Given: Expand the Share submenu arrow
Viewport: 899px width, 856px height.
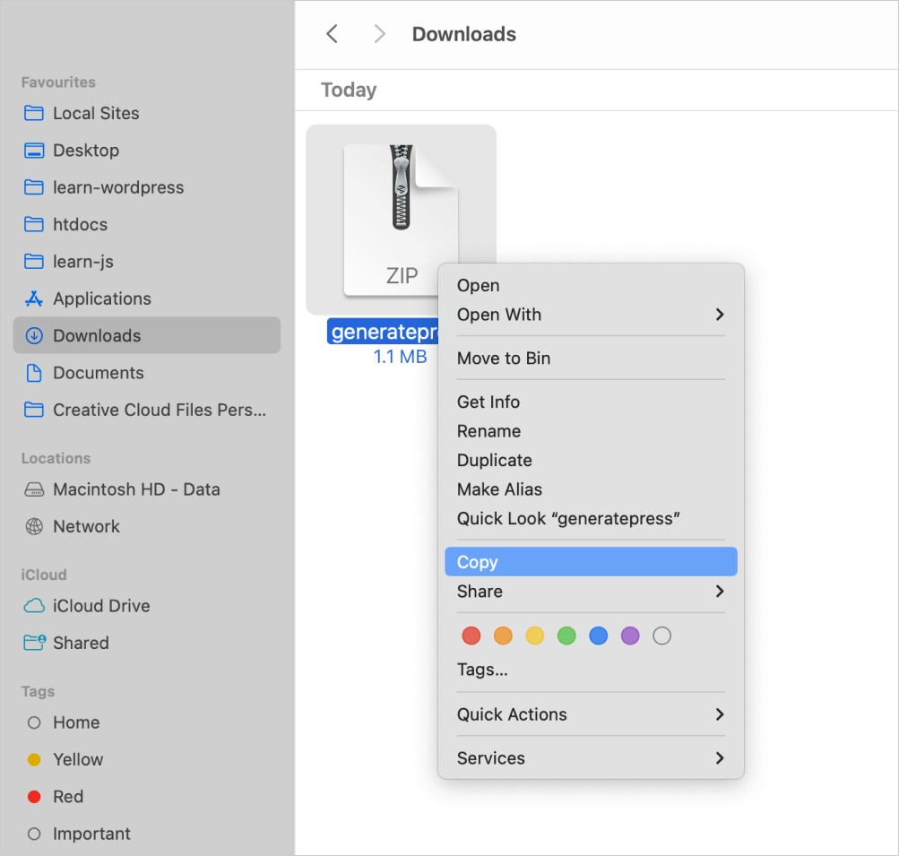Looking at the screenshot, I should (x=720, y=591).
